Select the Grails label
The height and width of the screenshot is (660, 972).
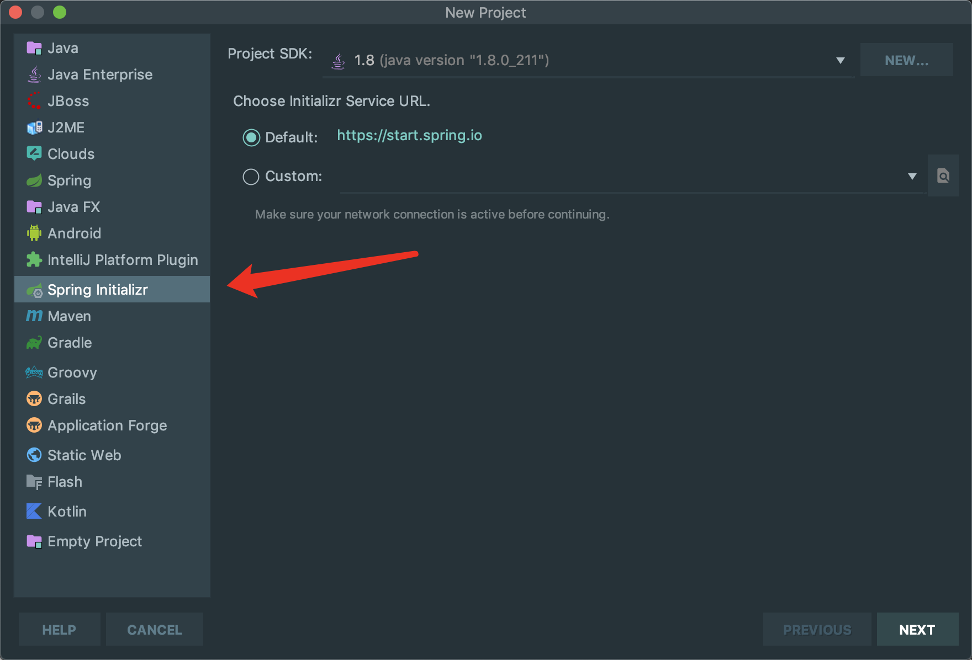coord(66,399)
